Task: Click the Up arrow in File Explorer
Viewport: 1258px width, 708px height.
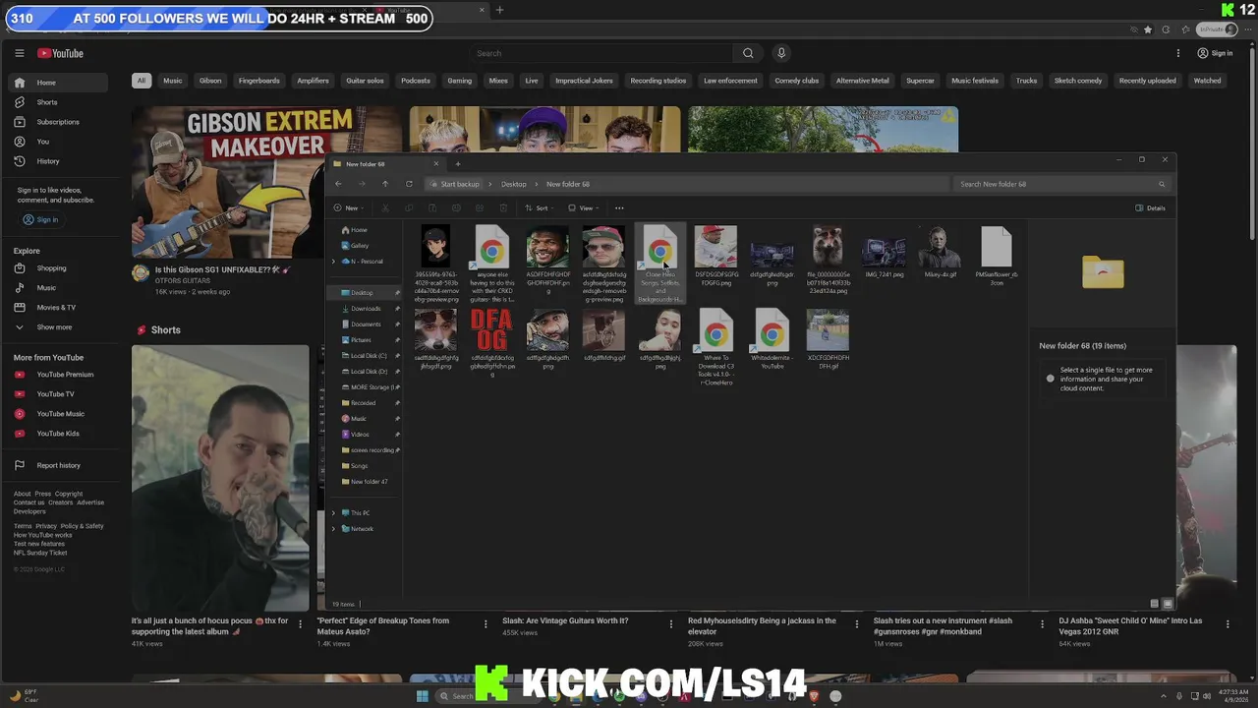Action: point(385,184)
